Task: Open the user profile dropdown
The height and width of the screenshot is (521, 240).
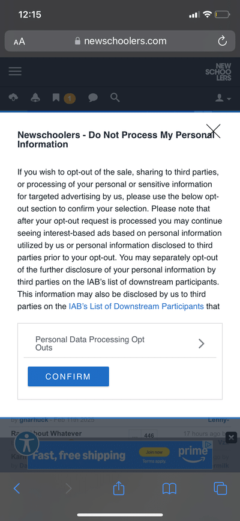Action: [x=223, y=98]
